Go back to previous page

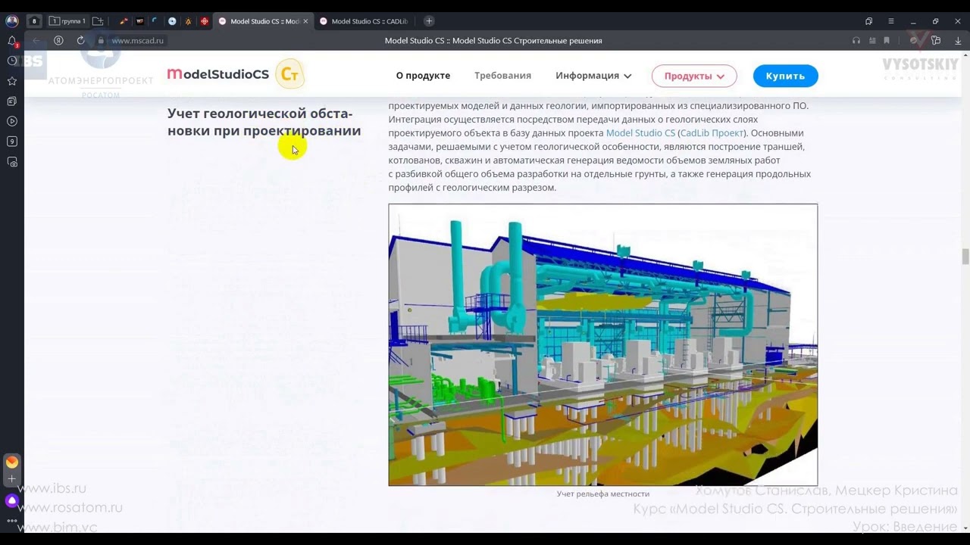[36, 41]
